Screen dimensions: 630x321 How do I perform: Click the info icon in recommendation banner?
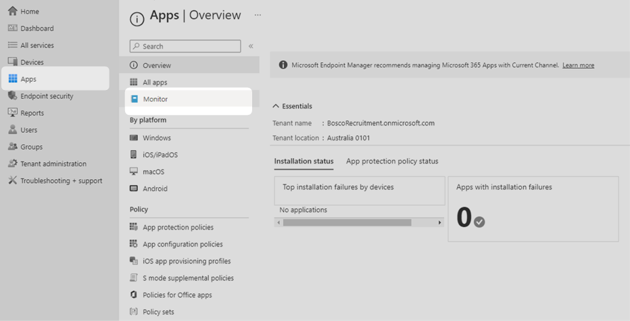point(283,65)
